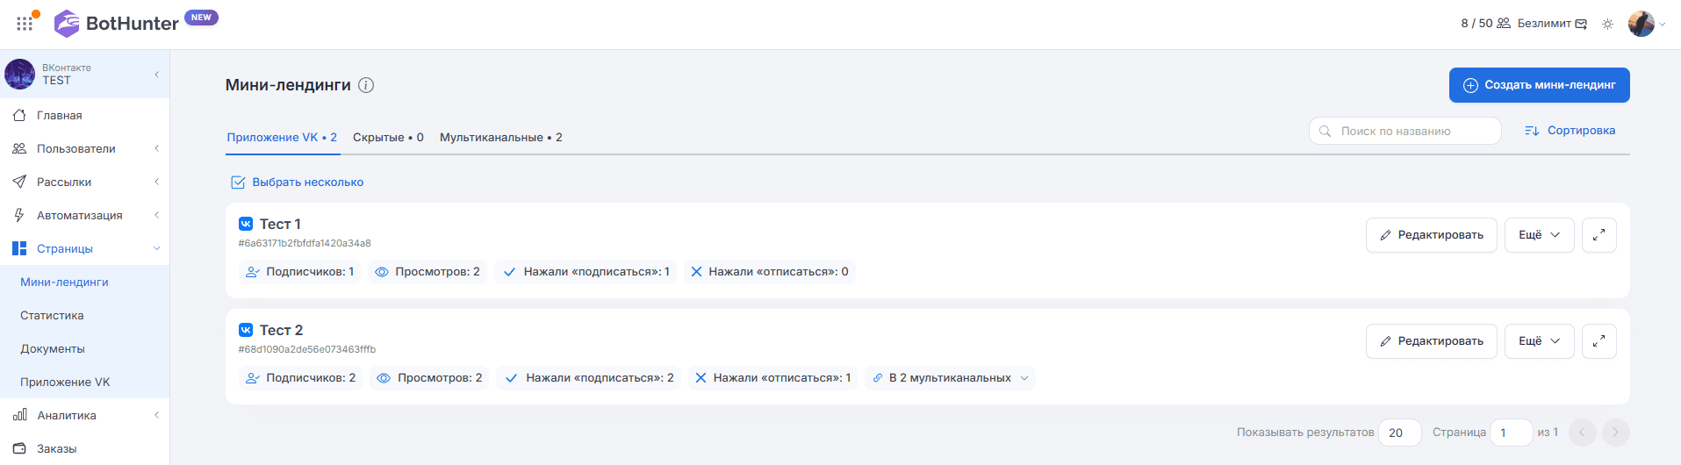Expand the fullscreen icon for Тест 1
Viewport: 1681px width, 465px height.
tap(1598, 235)
